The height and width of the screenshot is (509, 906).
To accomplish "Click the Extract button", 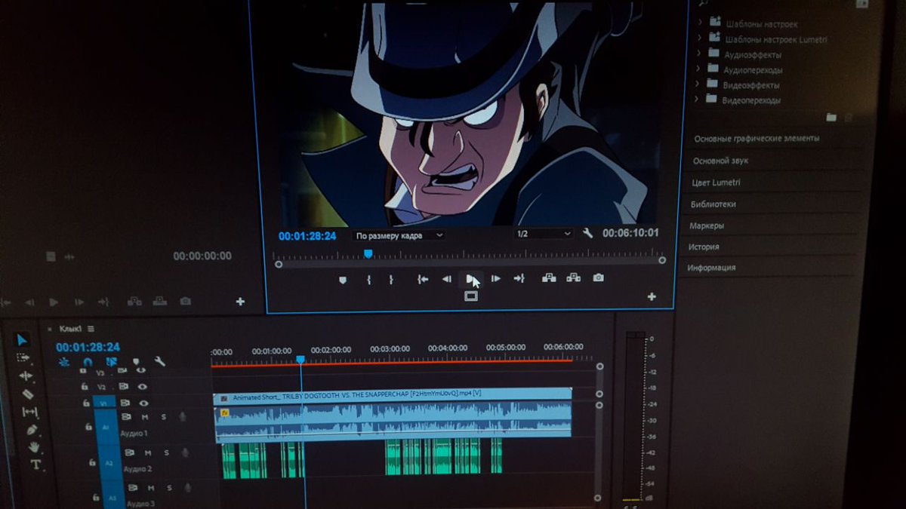I will point(574,278).
